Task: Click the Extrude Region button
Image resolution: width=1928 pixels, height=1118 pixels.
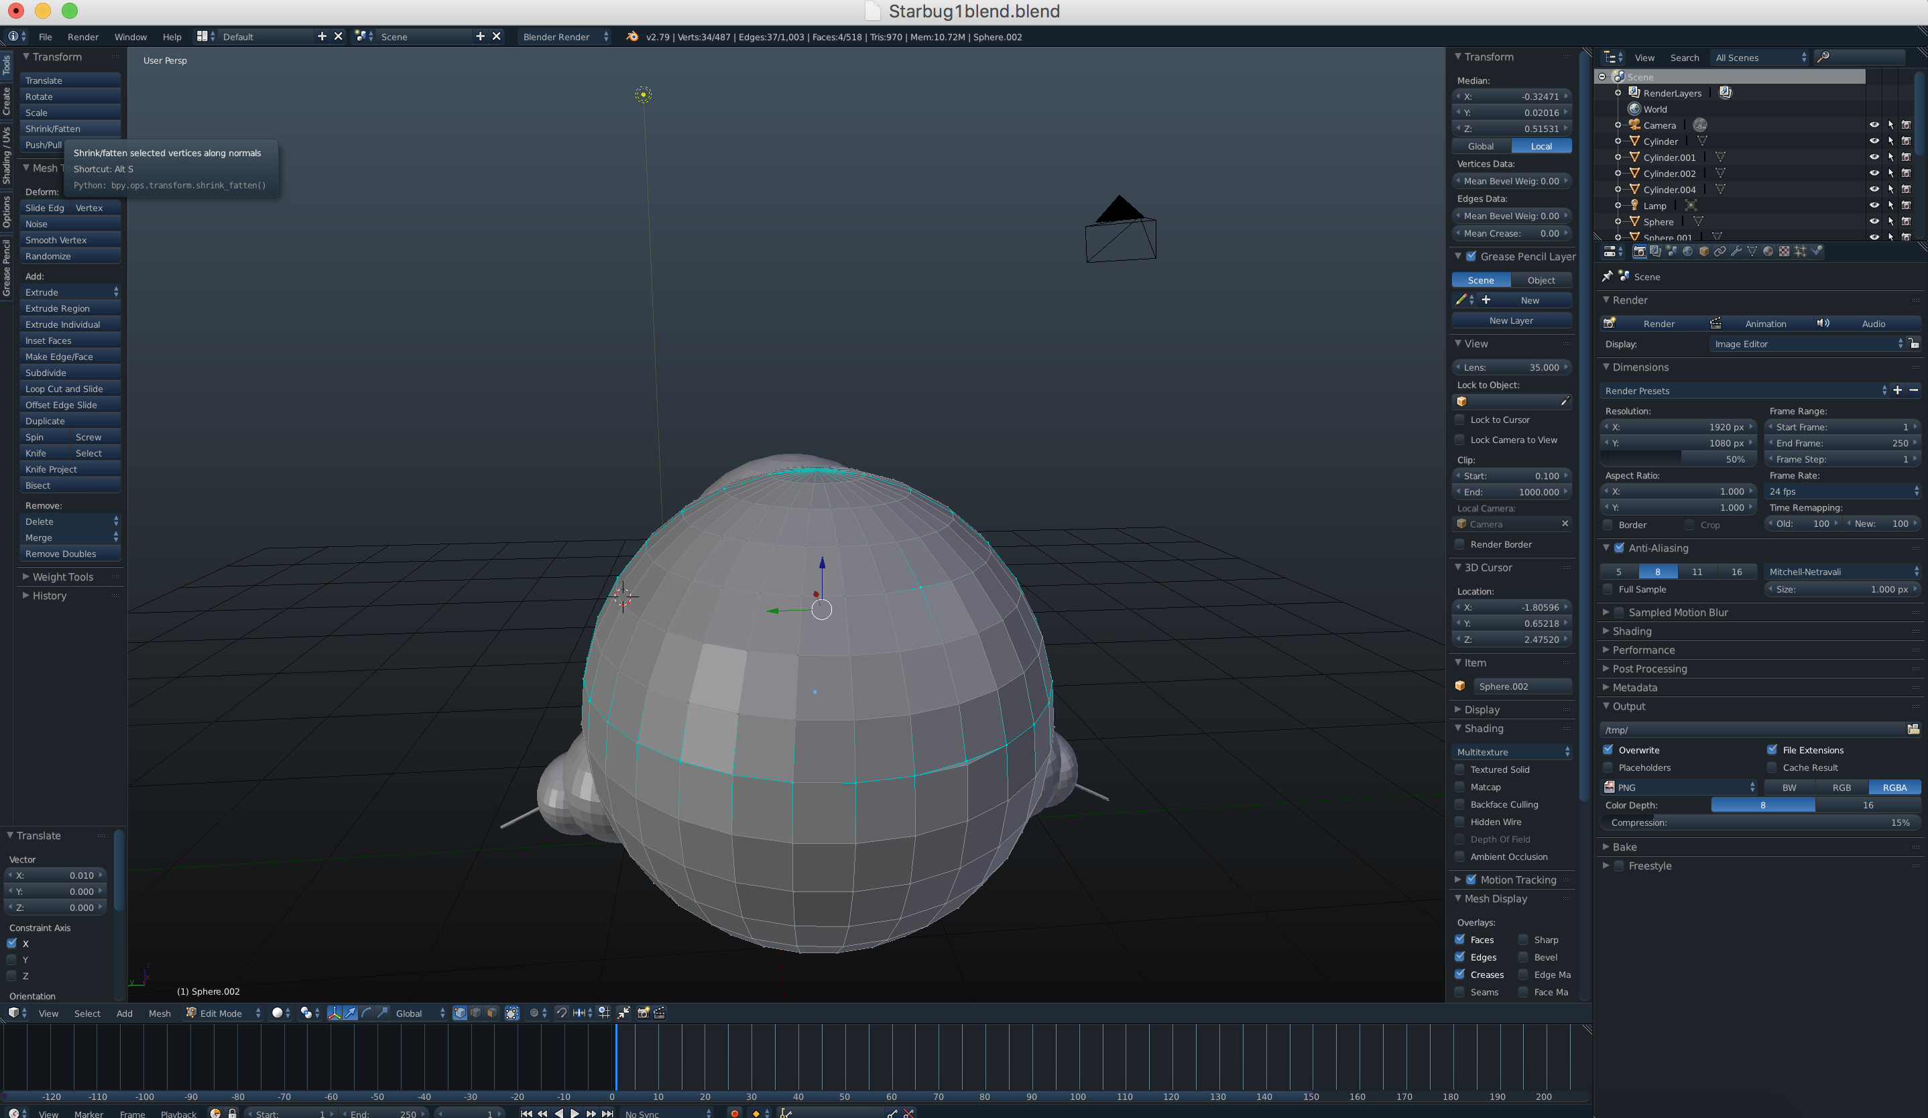Action: pyautogui.click(x=70, y=308)
